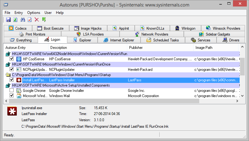Click the Save toolbar icon
The height and width of the screenshot is (141, 249).
click(x=8, y=20)
